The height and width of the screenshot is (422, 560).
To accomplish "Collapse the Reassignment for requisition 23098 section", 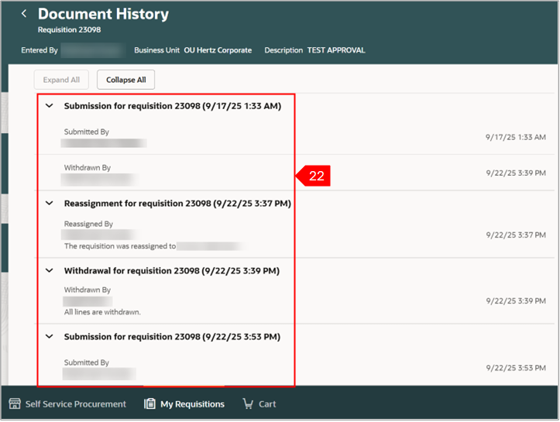I will 50,204.
